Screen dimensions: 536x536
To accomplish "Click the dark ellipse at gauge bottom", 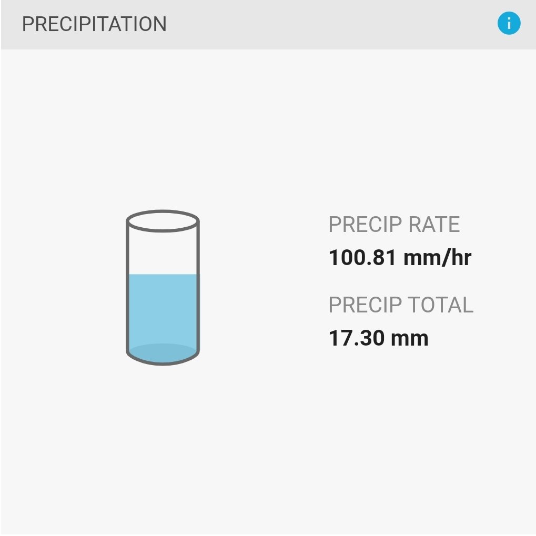I will click(163, 353).
